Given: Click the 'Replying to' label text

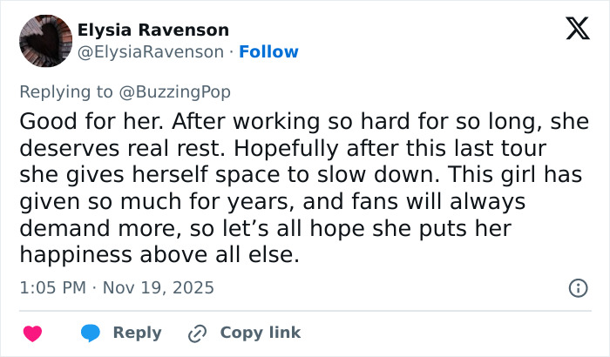Looking at the screenshot, I should [x=70, y=90].
